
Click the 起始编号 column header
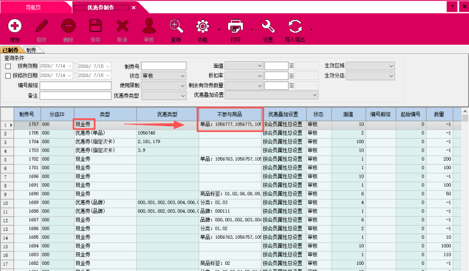(411, 114)
